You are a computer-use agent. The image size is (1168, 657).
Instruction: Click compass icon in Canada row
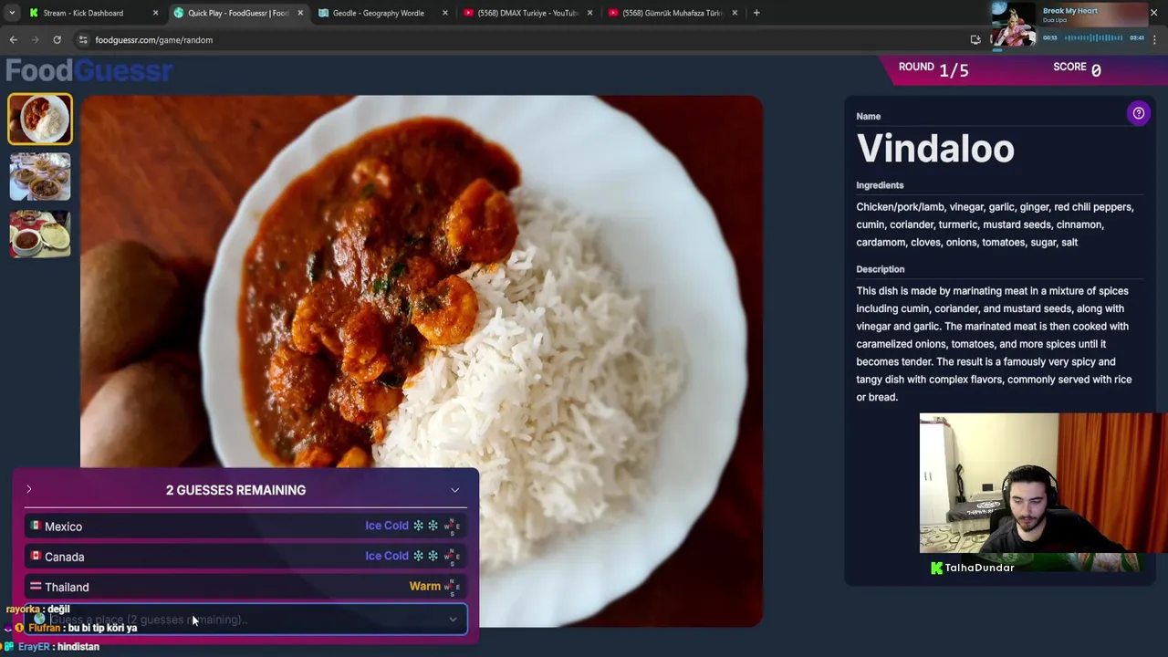452,556
